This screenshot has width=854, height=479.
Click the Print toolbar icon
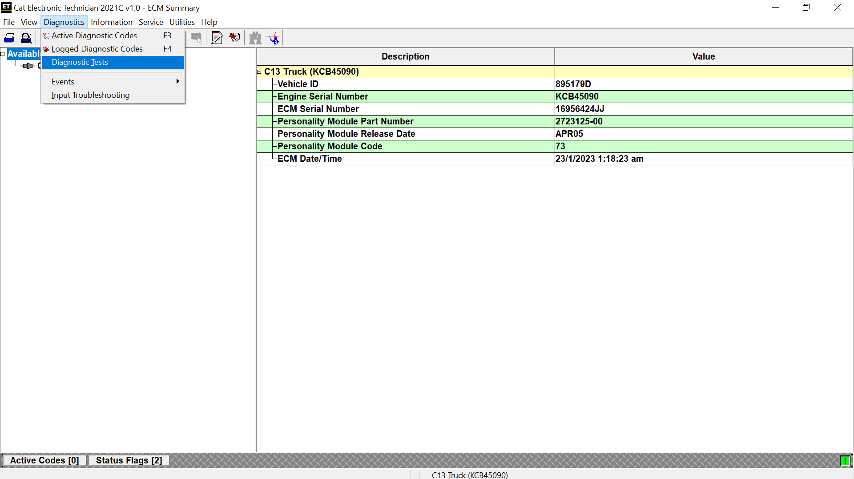9,38
